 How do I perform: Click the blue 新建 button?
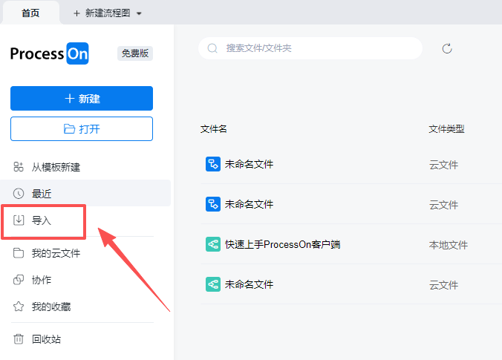coord(82,99)
